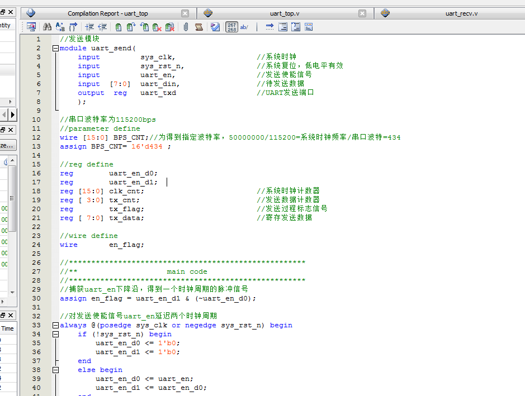The width and height of the screenshot is (525, 396).
Task: Collapse the always block at line 33
Action: point(55,326)
